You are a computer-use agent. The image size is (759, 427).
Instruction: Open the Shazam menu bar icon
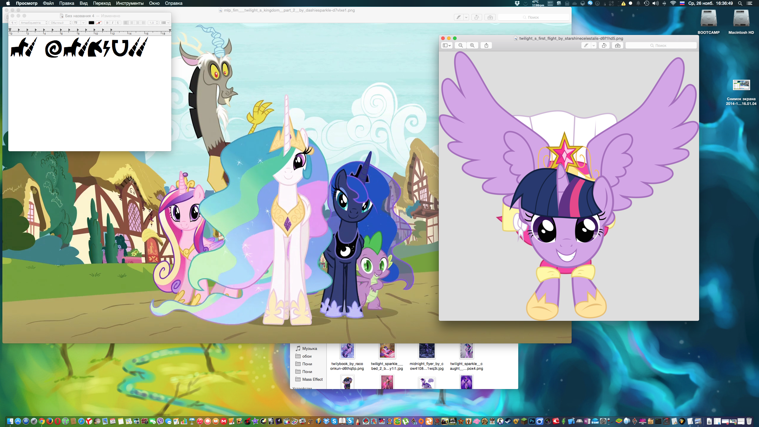[x=590, y=3]
